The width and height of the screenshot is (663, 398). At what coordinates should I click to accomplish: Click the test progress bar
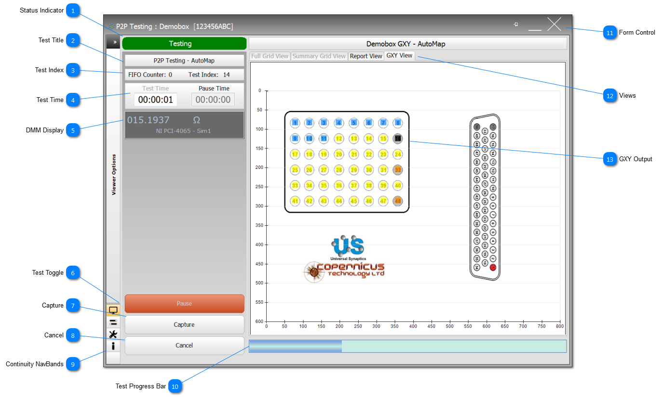click(x=407, y=346)
